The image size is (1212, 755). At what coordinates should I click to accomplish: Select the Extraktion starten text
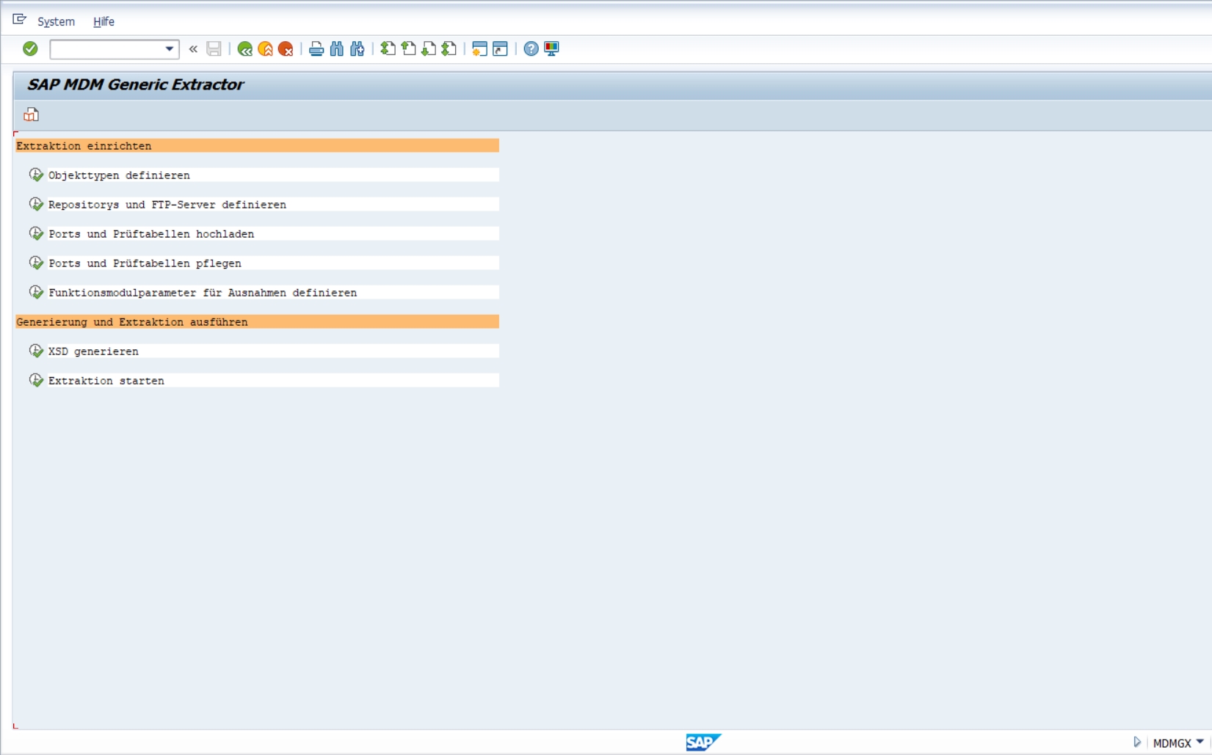point(106,381)
